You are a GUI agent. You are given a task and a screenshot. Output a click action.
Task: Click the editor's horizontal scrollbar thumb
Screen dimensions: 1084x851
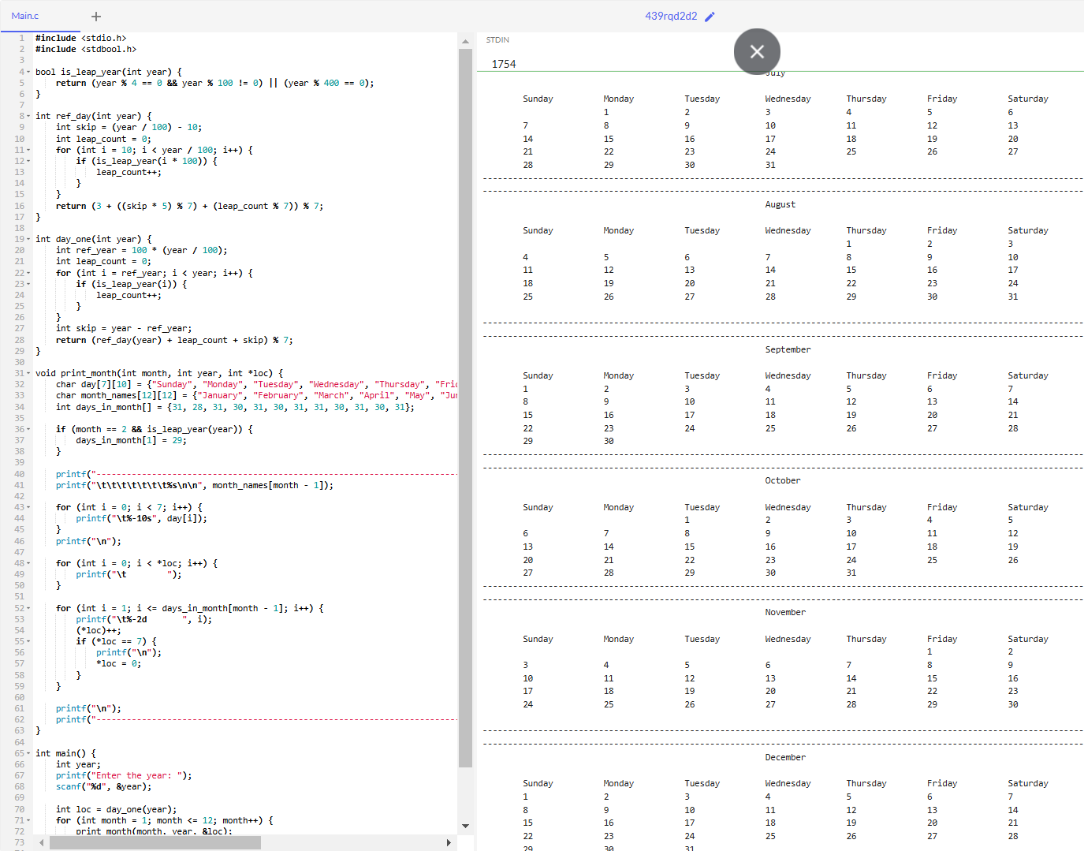click(155, 842)
